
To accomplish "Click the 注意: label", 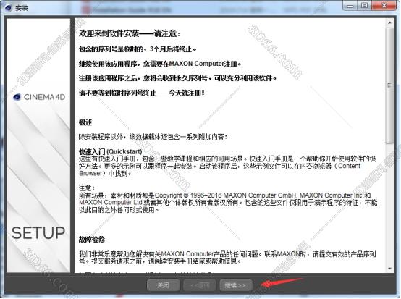I will [x=86, y=188].
